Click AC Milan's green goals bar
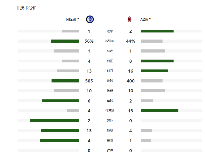The image size is (205, 157). (157, 31)
